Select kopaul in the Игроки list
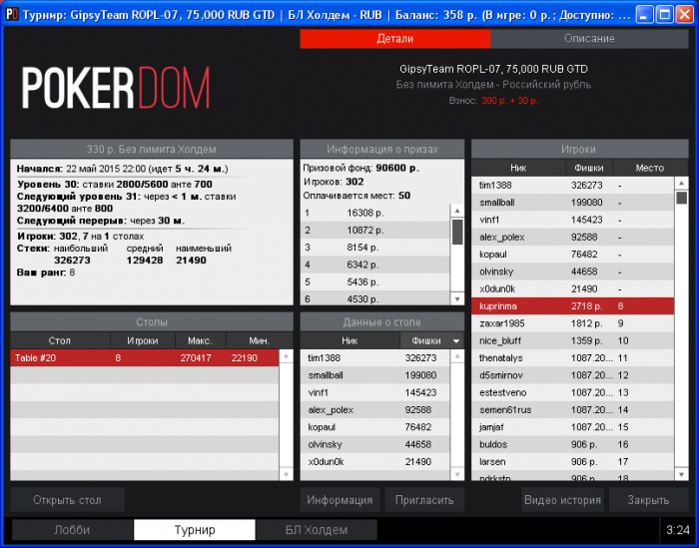699x548 pixels. click(573, 254)
